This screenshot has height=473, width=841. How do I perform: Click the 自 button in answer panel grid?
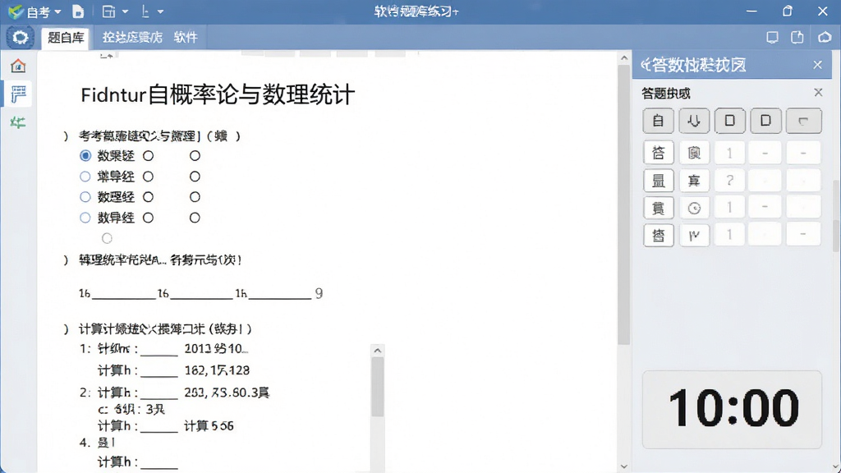tap(658, 121)
